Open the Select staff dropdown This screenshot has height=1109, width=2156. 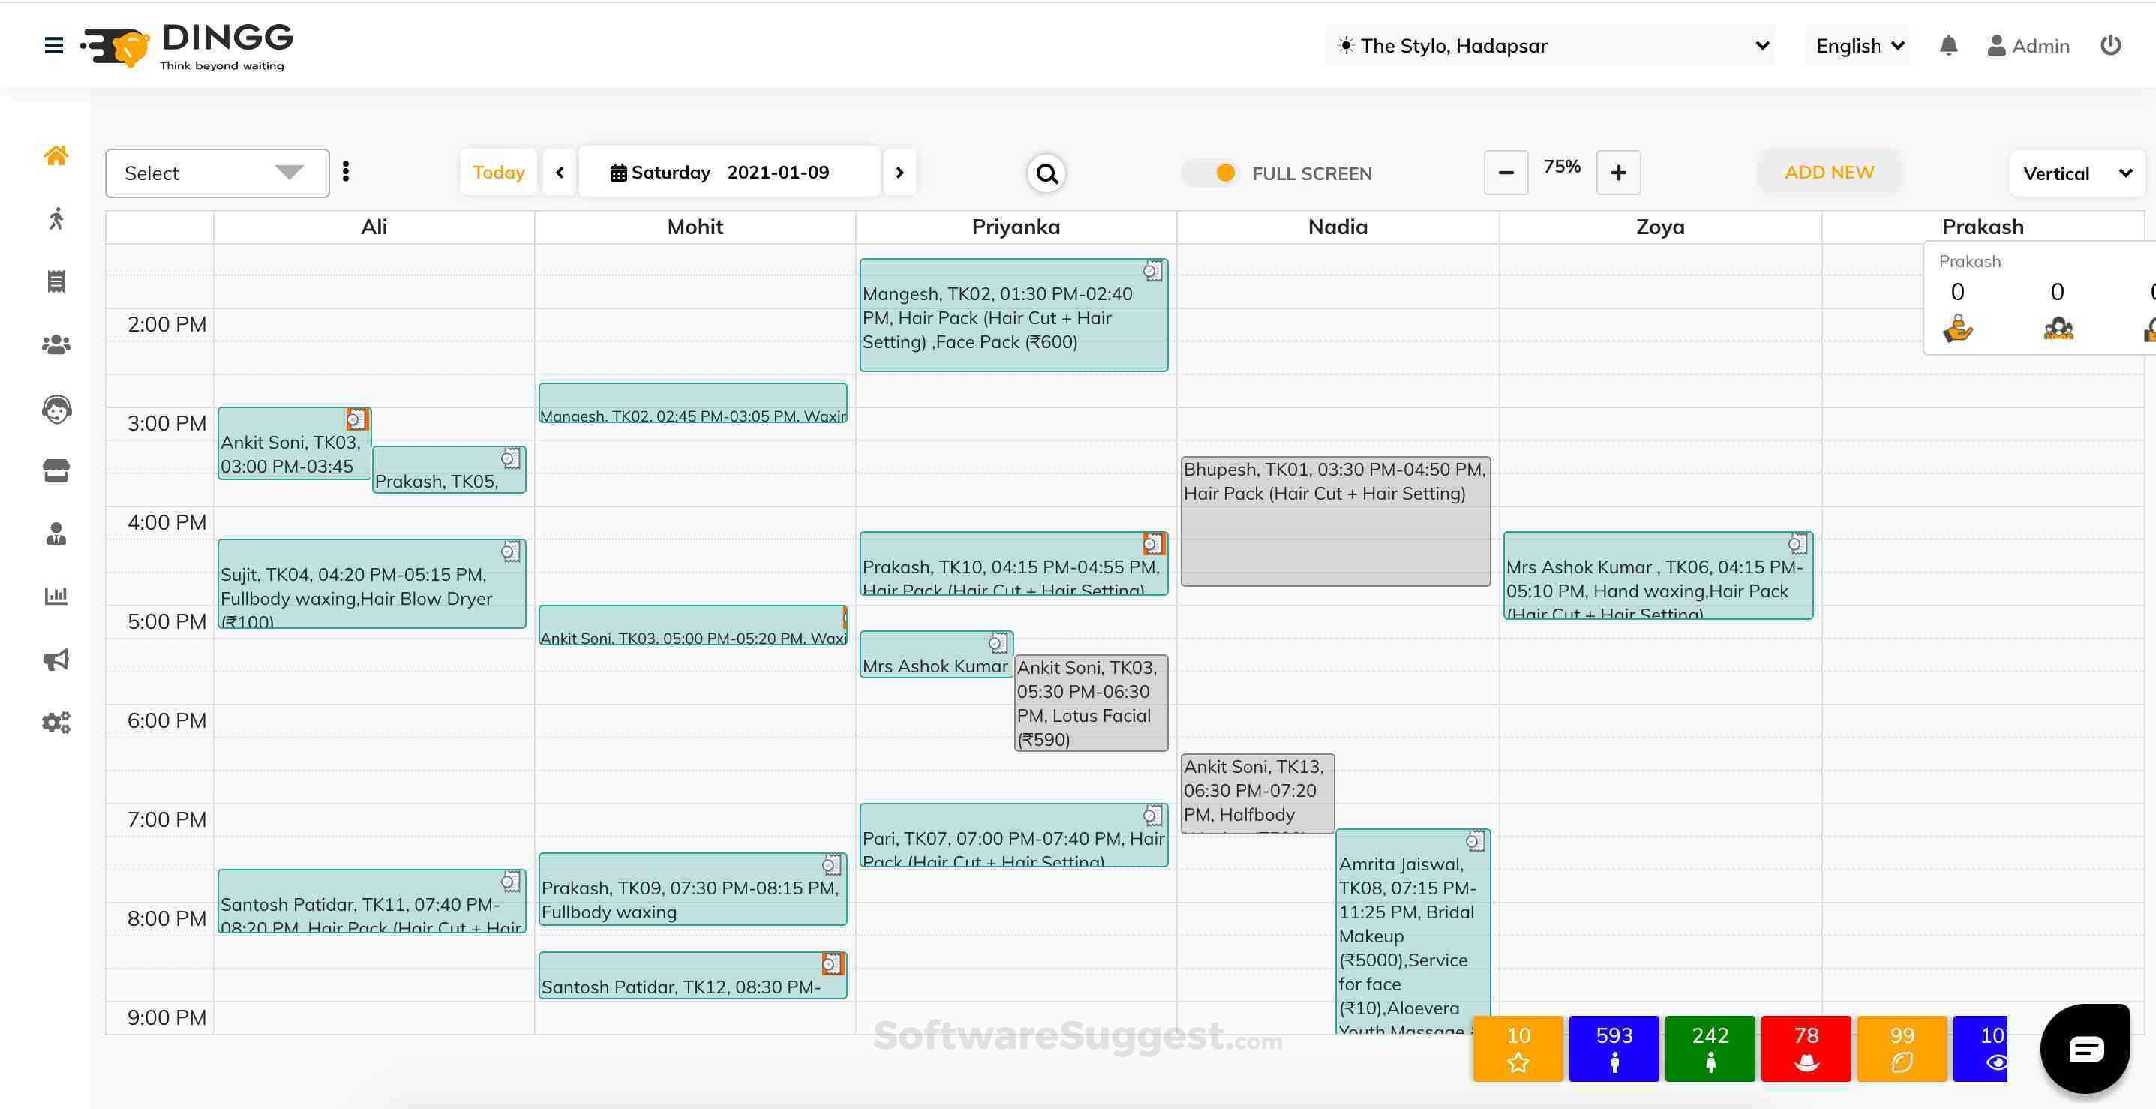217,173
